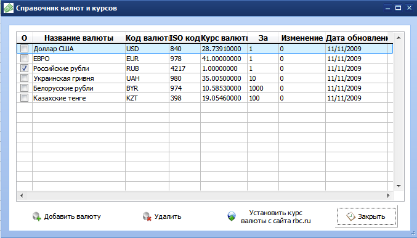Click the horizontal scrollbar left arrow
The image size is (417, 238).
(22, 195)
